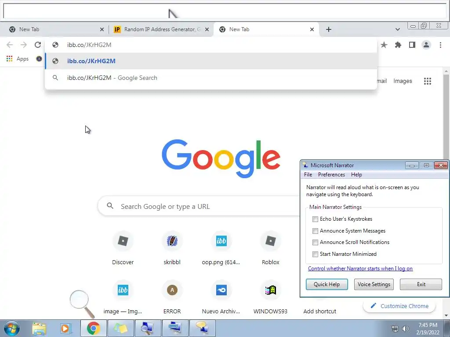Enable Announce System Messages
This screenshot has width=450, height=337.
315,231
